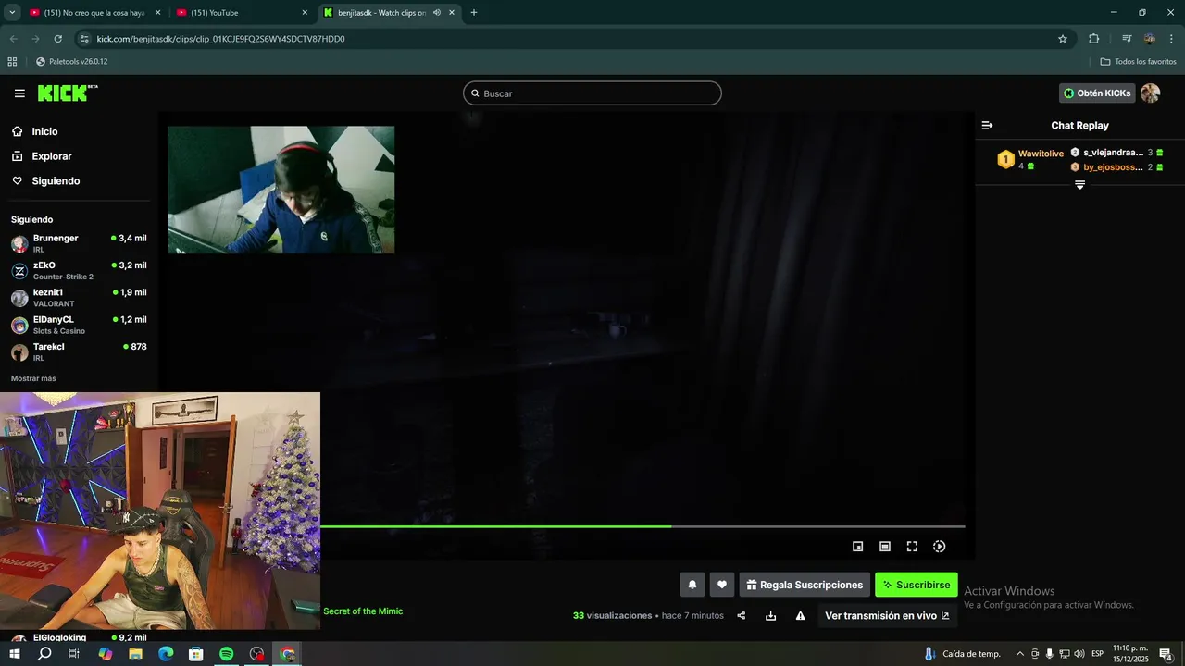The image size is (1185, 666).
Task: Open the playback speed control
Action: [939, 547]
